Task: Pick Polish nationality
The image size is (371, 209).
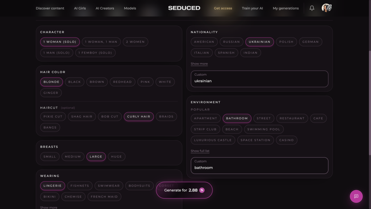Action: [286, 42]
